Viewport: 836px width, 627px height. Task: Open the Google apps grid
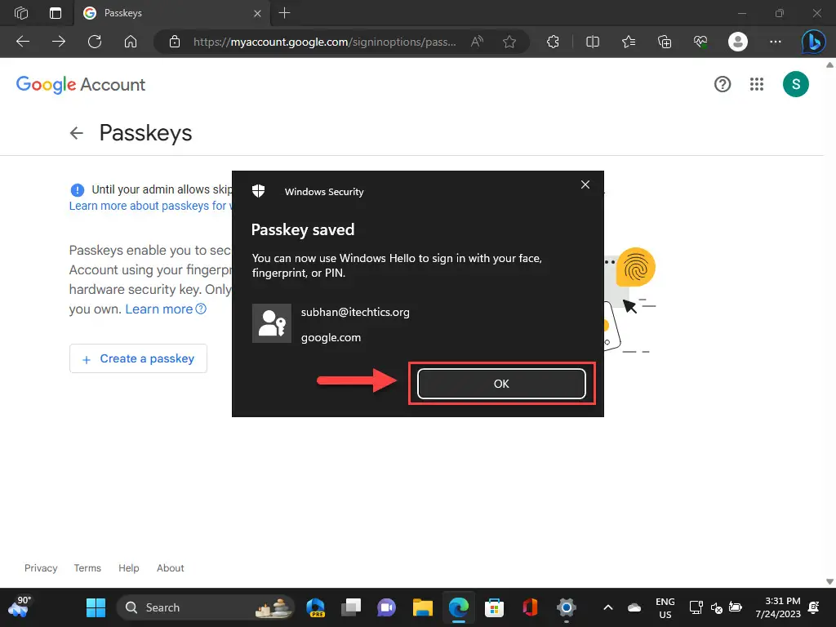point(757,84)
